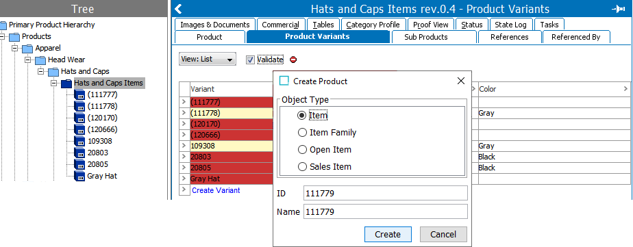Viewport: 633px width, 247px height.
Task: Click the pin icon in title bar
Action: pos(619,9)
